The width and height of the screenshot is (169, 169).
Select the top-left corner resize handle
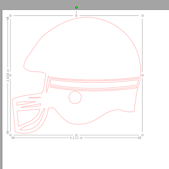point(10,16)
